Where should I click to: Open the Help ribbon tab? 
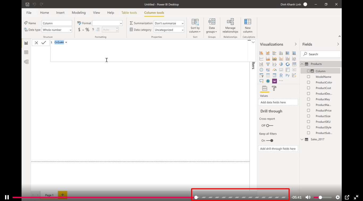coord(111,12)
